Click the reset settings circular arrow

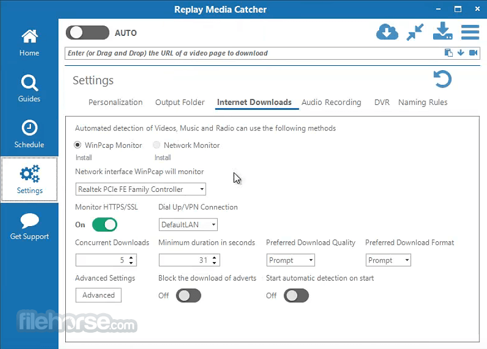tap(442, 79)
